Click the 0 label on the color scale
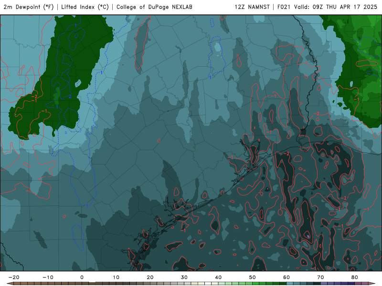The width and height of the screenshot is (382, 286). [82, 277]
